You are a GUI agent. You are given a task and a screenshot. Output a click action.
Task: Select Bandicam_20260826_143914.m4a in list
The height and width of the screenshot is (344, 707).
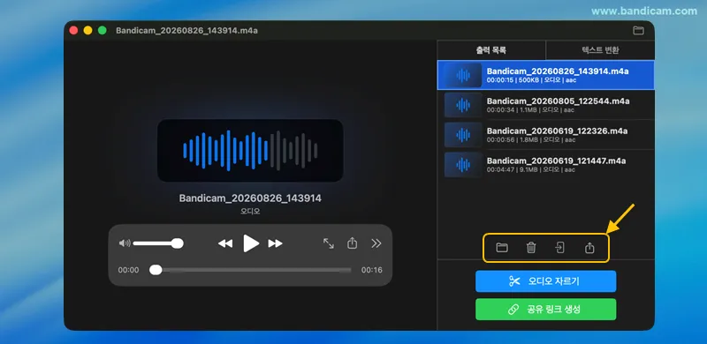[x=546, y=75]
